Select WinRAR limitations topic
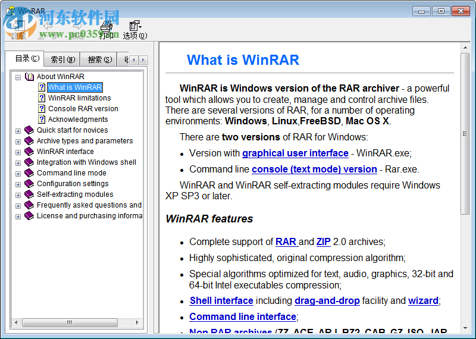The height and width of the screenshot is (339, 476). click(x=80, y=98)
